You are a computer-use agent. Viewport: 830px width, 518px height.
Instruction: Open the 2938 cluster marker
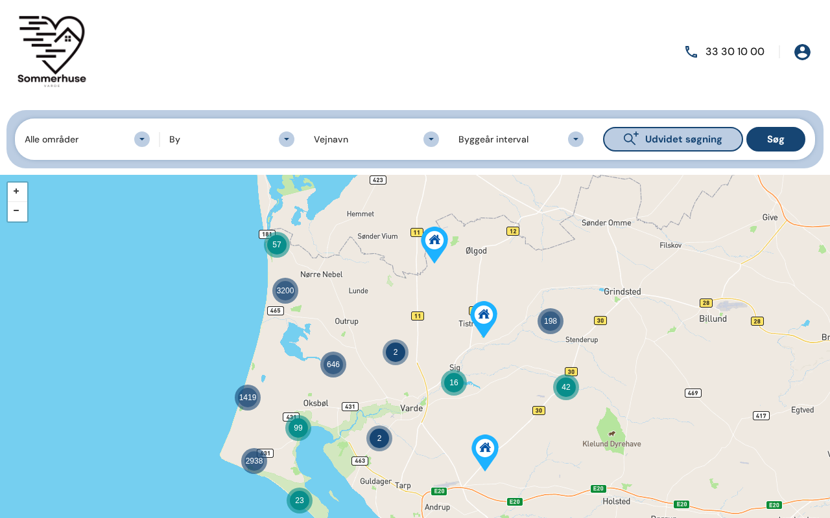click(x=254, y=461)
